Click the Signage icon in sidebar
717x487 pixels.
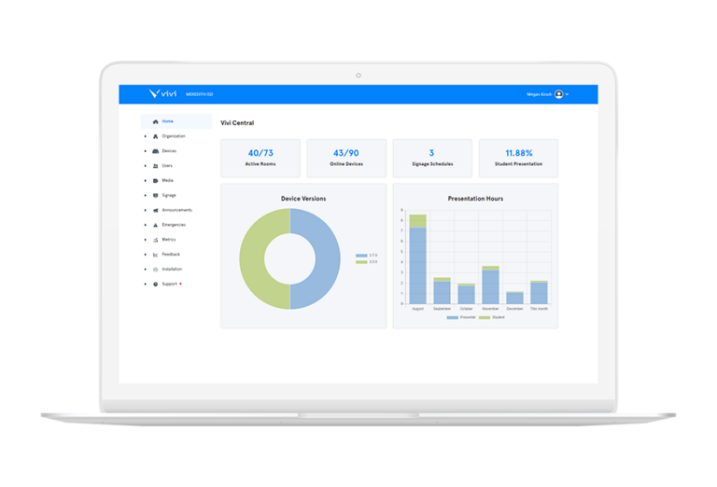pyautogui.click(x=155, y=195)
